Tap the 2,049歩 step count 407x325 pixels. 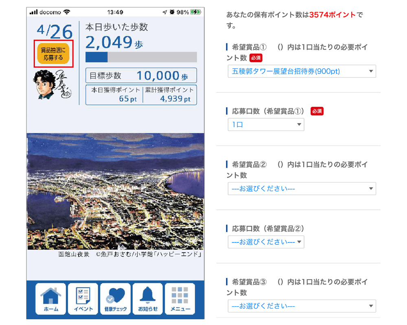[x=114, y=42]
